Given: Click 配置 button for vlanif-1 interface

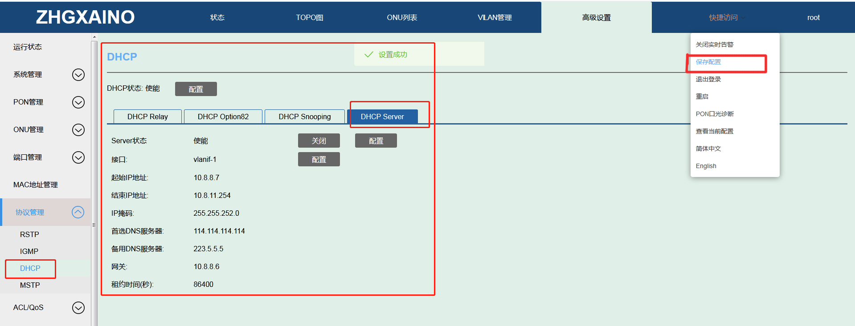Looking at the screenshot, I should point(319,160).
